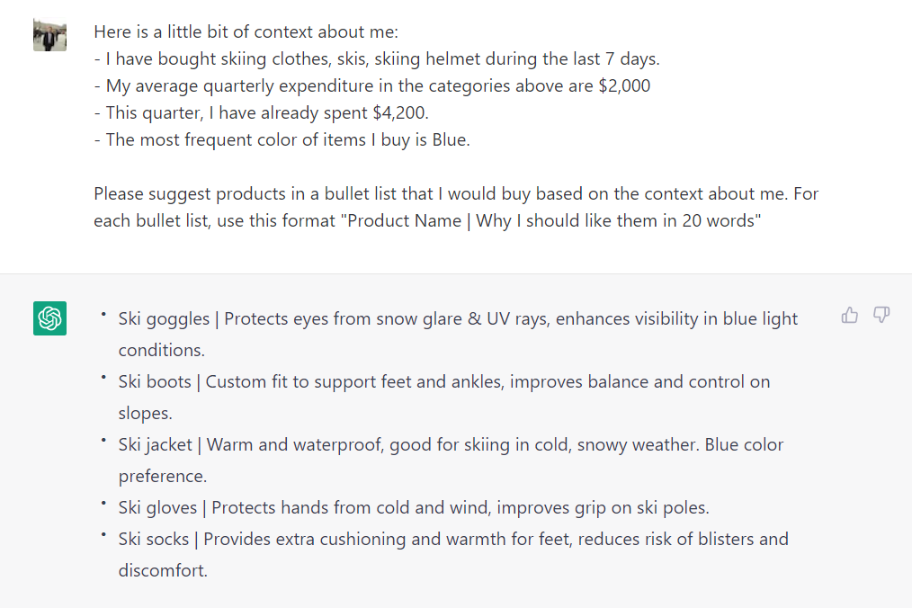Click the user profile photo avatar
Viewport: 912px width, 608px height.
point(50,34)
